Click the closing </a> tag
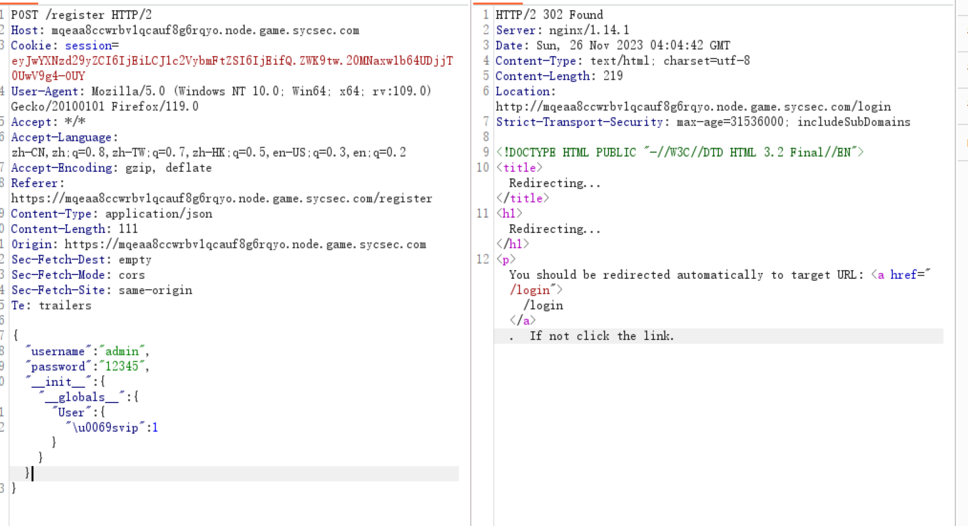968x526 pixels. (x=523, y=320)
